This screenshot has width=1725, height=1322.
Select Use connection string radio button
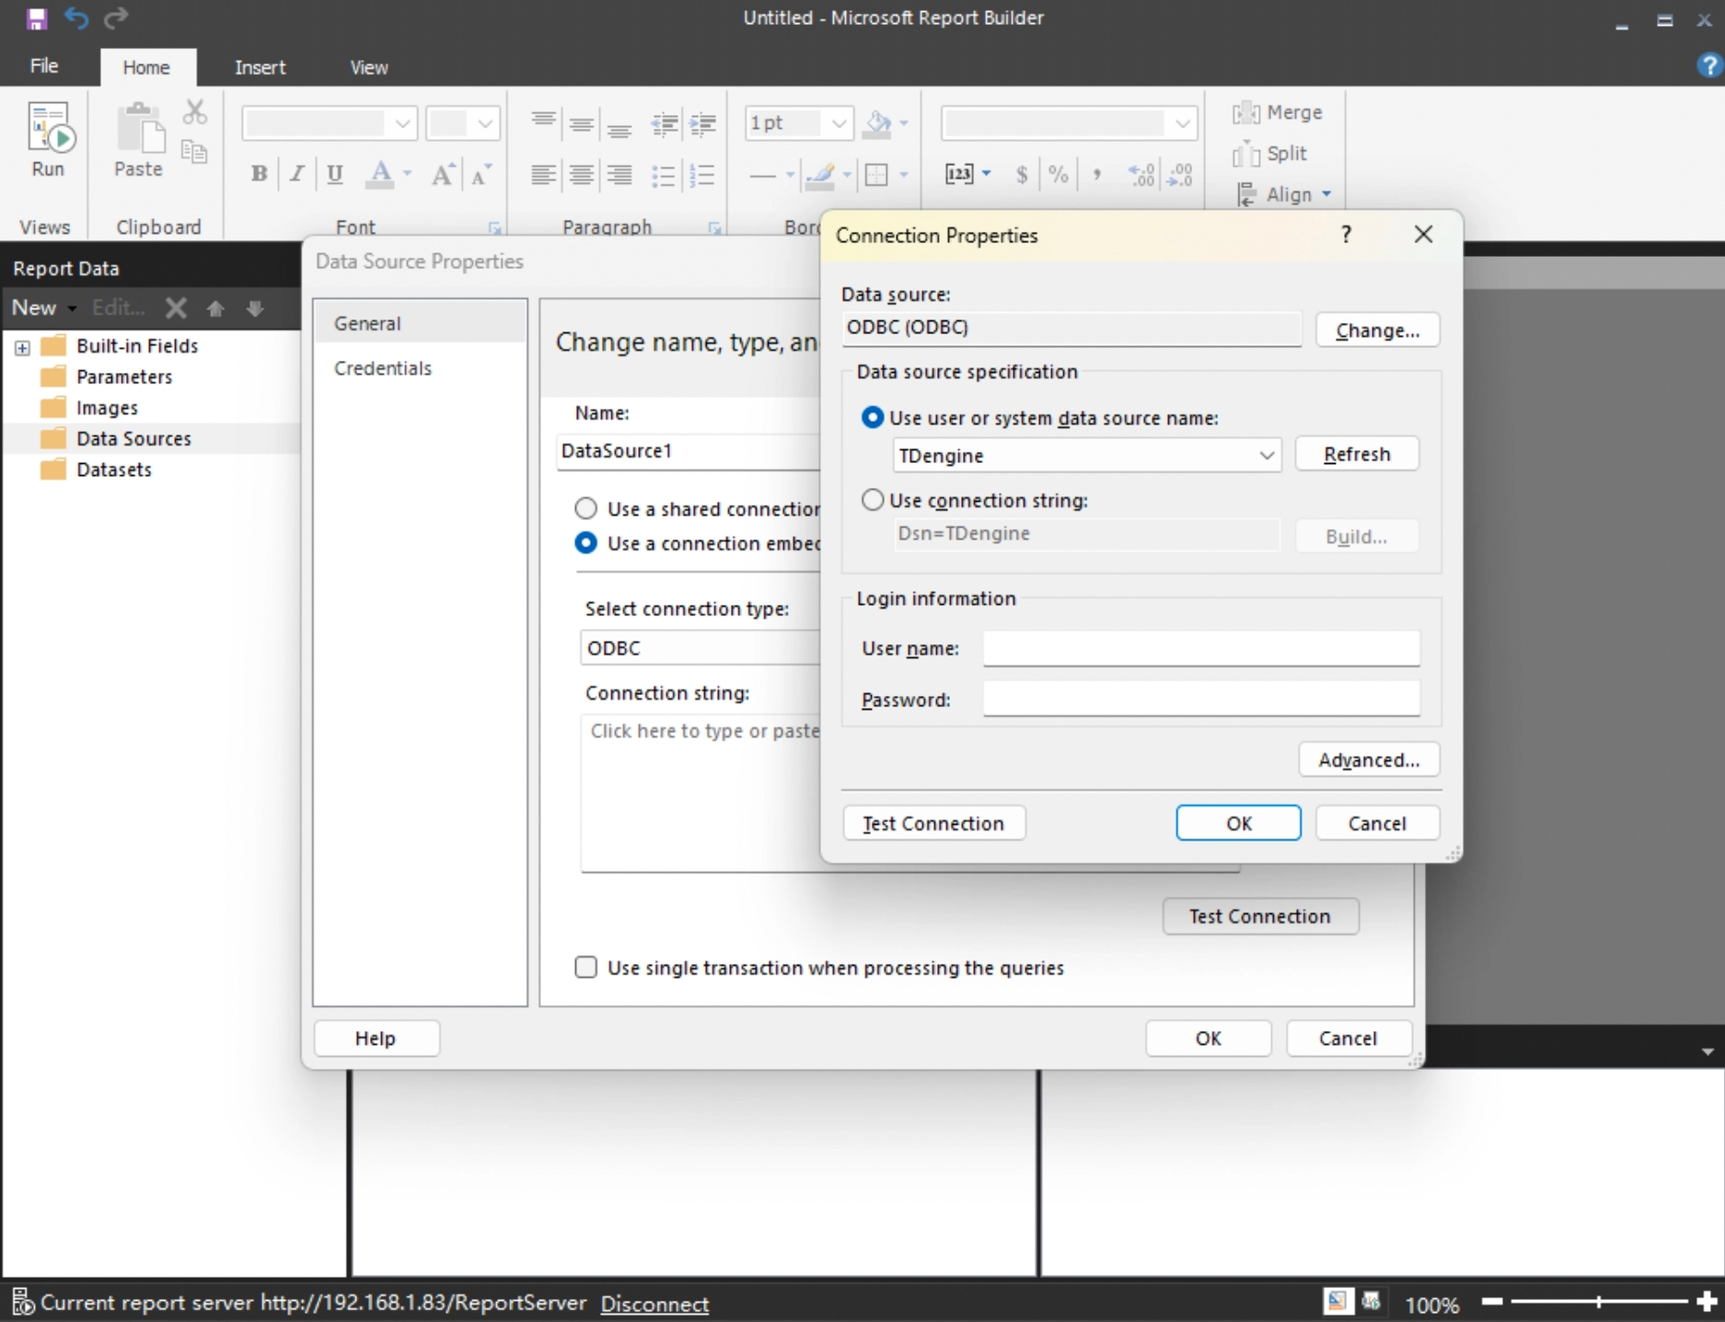pyautogui.click(x=872, y=500)
